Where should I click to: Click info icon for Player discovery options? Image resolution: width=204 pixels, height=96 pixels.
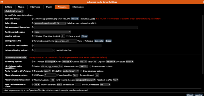(x=33, y=75)
